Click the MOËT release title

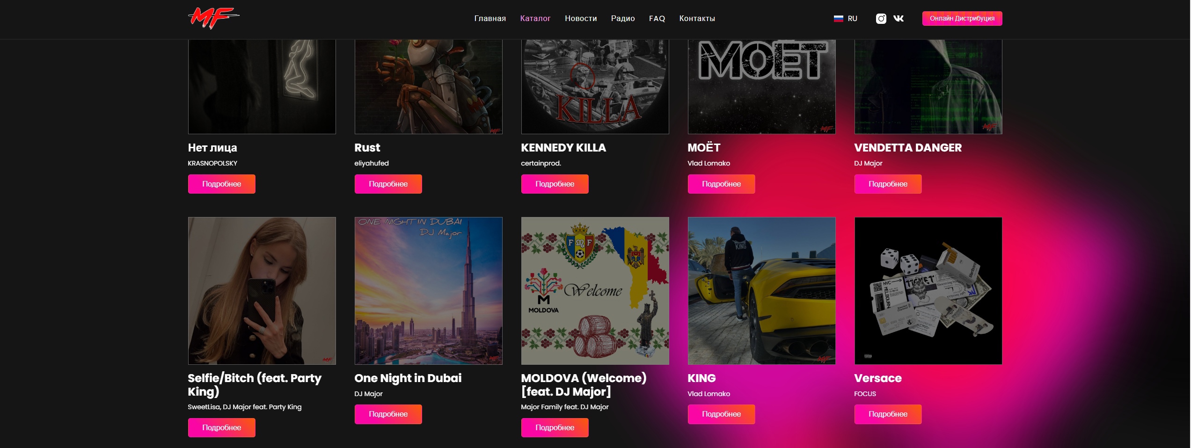point(704,148)
